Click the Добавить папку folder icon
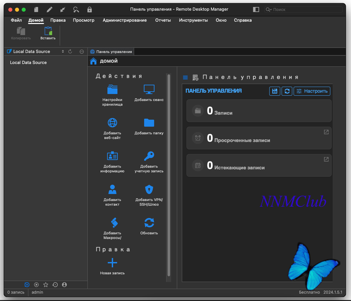The image size is (351, 301). 149,123
